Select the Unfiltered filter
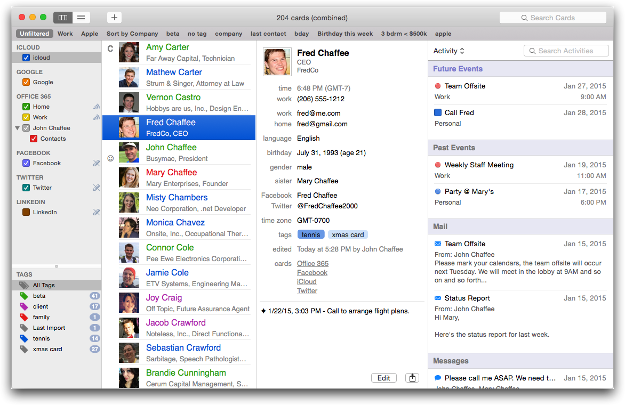The image size is (625, 405). point(34,34)
